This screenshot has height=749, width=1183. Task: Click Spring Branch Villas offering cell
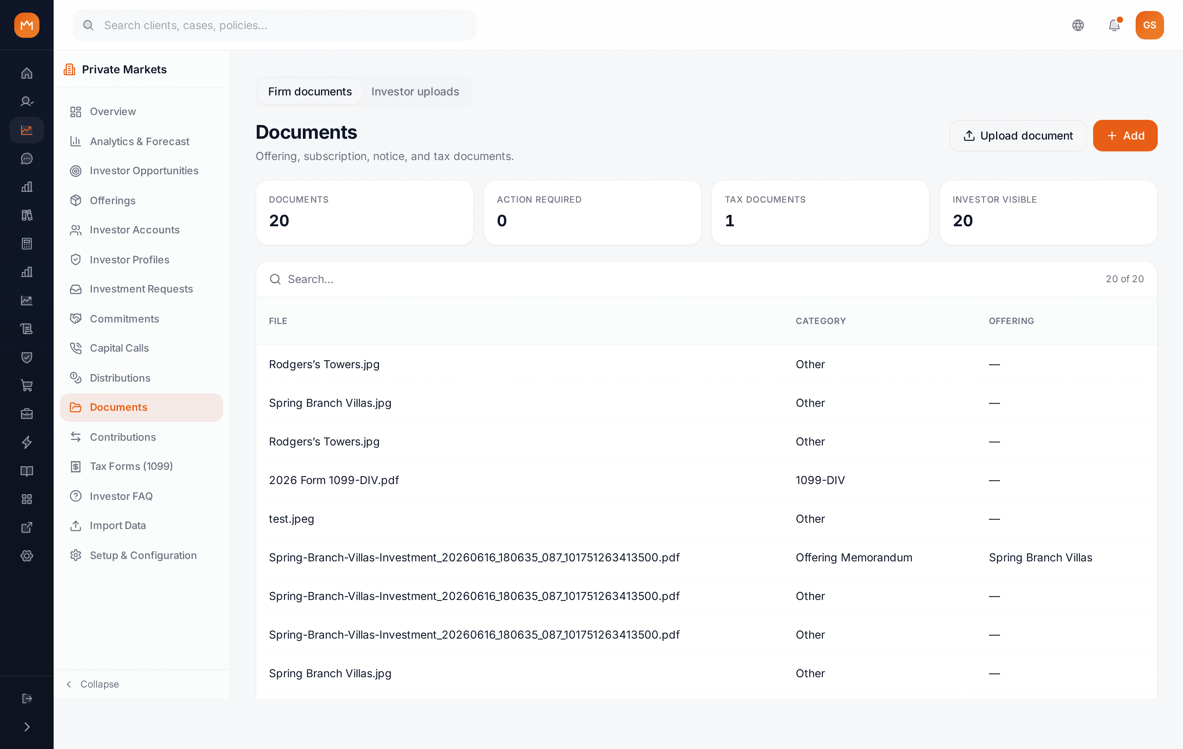pyautogui.click(x=1041, y=557)
